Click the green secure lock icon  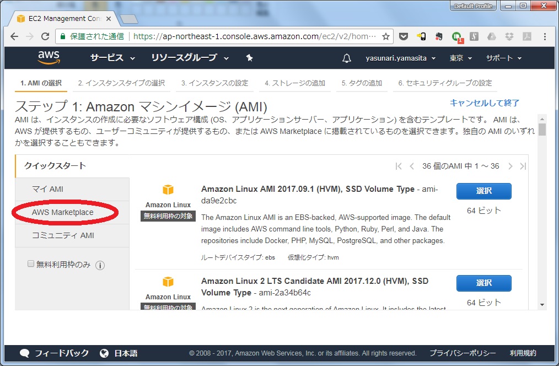pyautogui.click(x=63, y=36)
